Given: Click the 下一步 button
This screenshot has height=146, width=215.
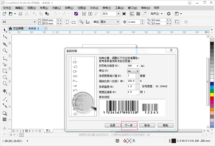Looking at the screenshot, I should 129,125.
